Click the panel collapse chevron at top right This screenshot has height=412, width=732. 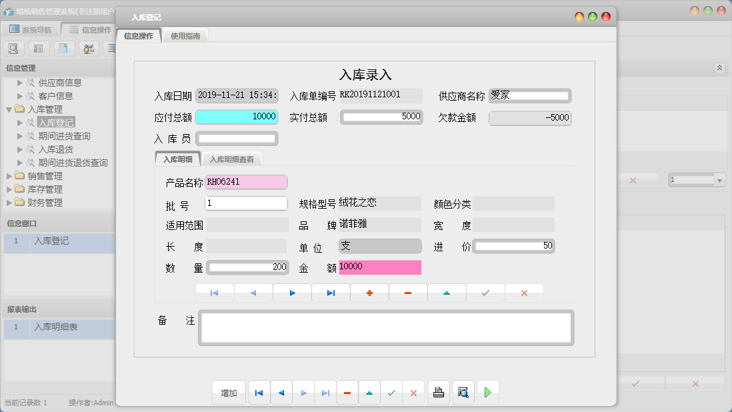(720, 67)
